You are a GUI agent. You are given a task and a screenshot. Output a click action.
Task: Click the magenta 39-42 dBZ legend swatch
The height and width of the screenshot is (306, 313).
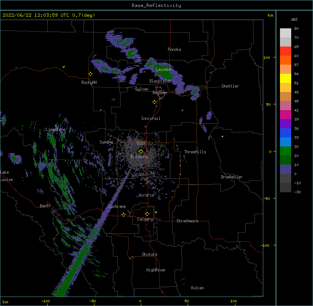285,114
